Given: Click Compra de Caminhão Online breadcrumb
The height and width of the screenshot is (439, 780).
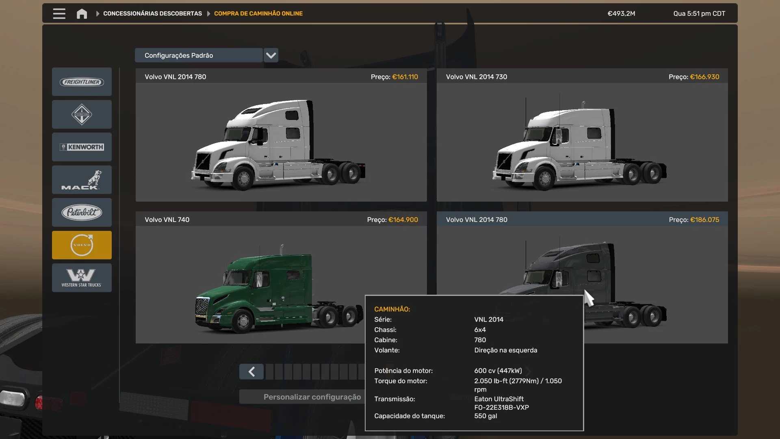Looking at the screenshot, I should coord(258,13).
